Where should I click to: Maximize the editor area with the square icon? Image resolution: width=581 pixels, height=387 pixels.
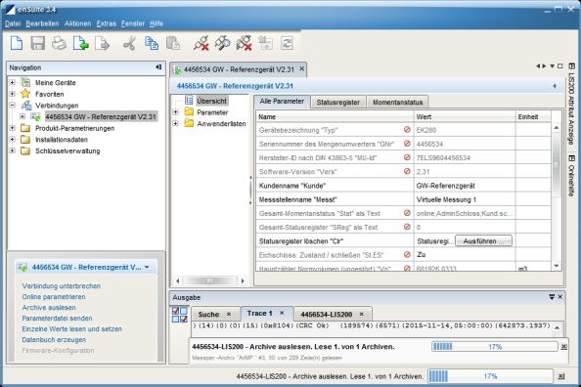(560, 66)
